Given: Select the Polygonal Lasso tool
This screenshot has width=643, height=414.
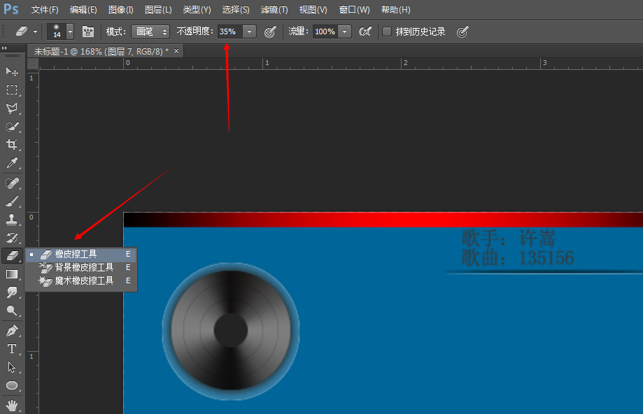Looking at the screenshot, I should [x=12, y=108].
